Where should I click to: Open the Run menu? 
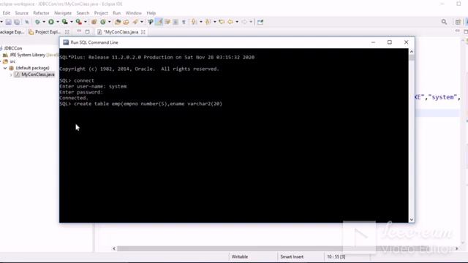(x=117, y=13)
